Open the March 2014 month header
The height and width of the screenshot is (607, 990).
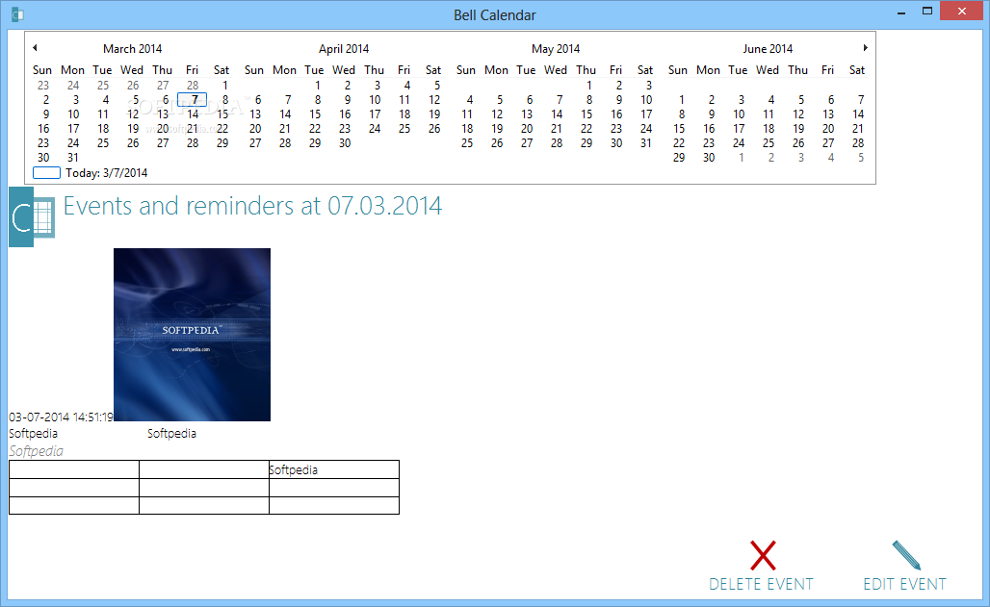point(133,49)
